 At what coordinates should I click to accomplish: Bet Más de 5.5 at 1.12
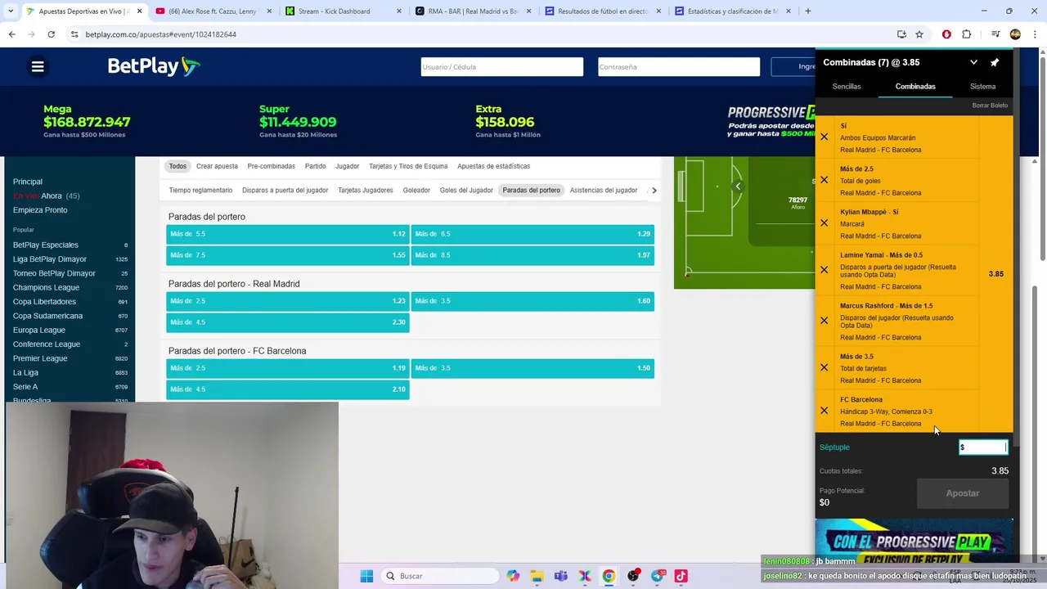point(287,234)
